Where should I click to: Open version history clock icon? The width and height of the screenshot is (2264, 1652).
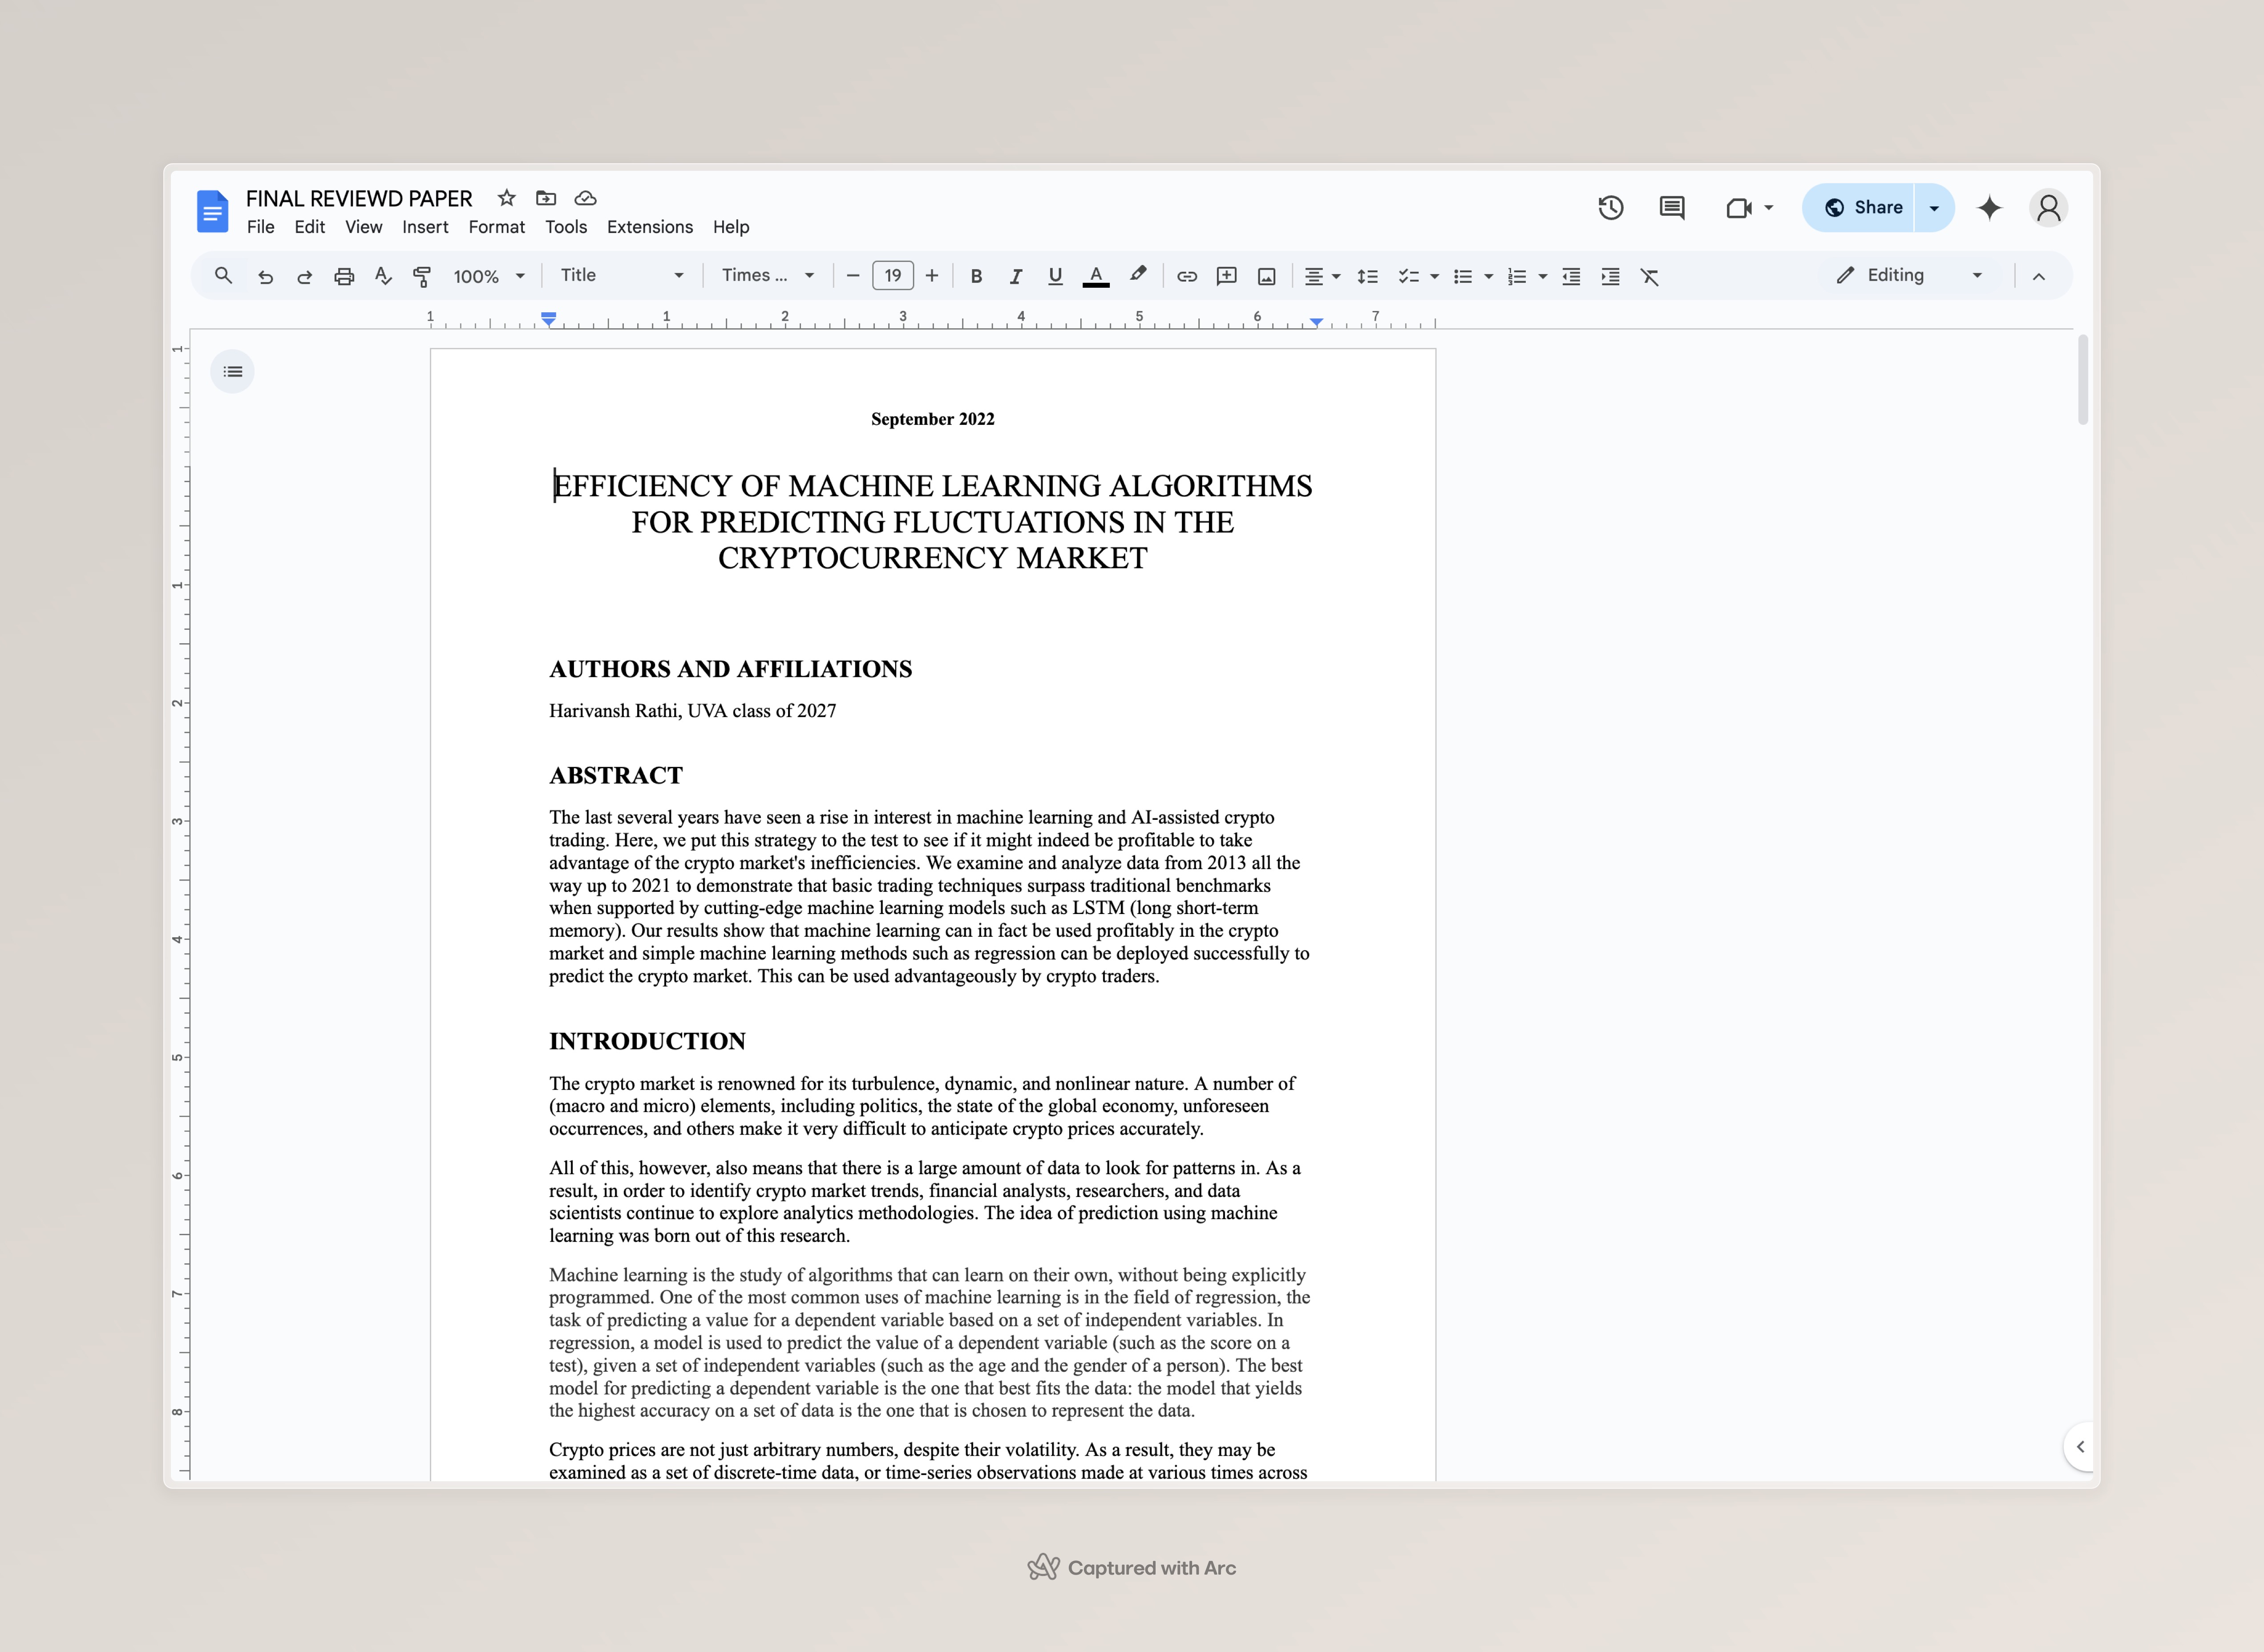click(1610, 208)
